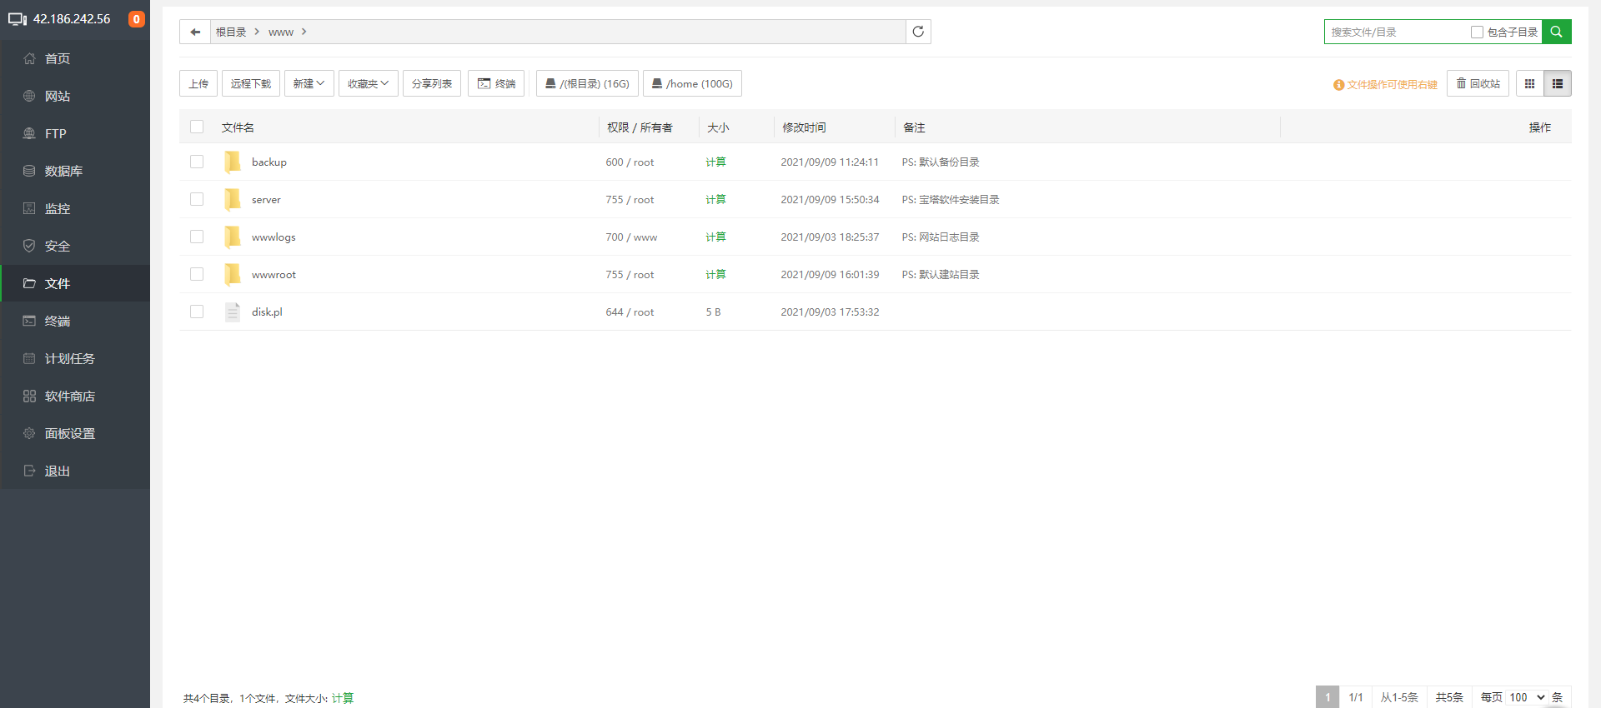This screenshot has width=1601, height=708.
Task: Open 数据库 in the sidebar
Action: (63, 171)
